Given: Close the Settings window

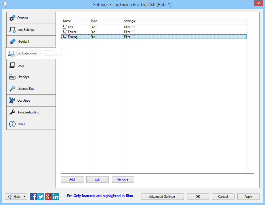Looking at the screenshot, I should coord(259,3).
